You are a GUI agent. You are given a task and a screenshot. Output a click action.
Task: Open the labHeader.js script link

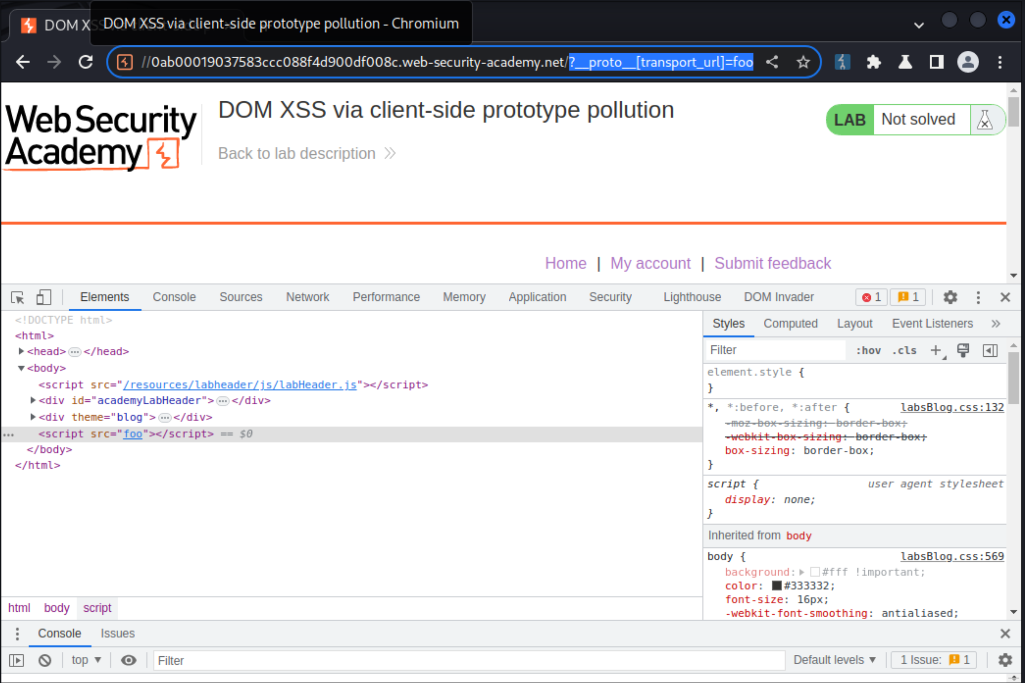tap(240, 385)
